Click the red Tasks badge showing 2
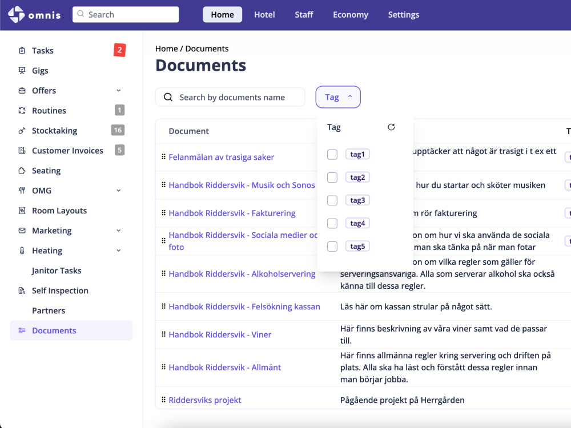This screenshot has width=571, height=428. tap(119, 50)
